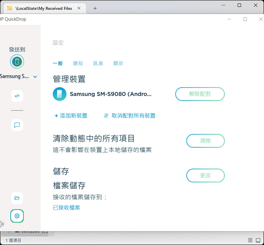Click the 清除 button

click(x=205, y=141)
